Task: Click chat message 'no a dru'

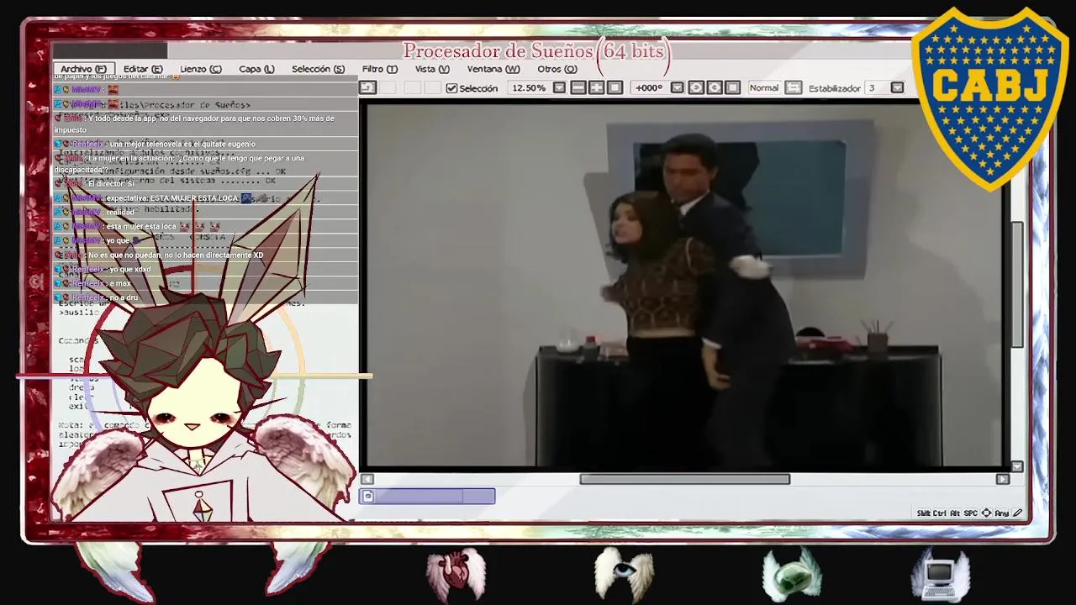Action: tap(124, 297)
